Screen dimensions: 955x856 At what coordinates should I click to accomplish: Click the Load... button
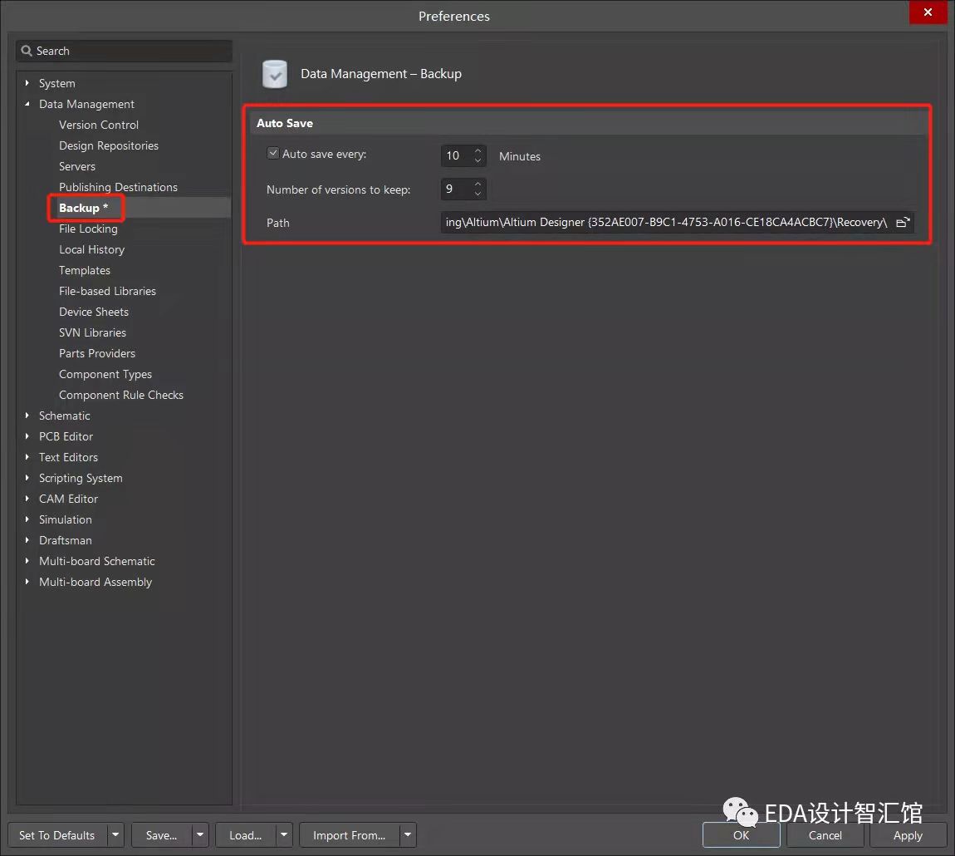click(x=246, y=834)
